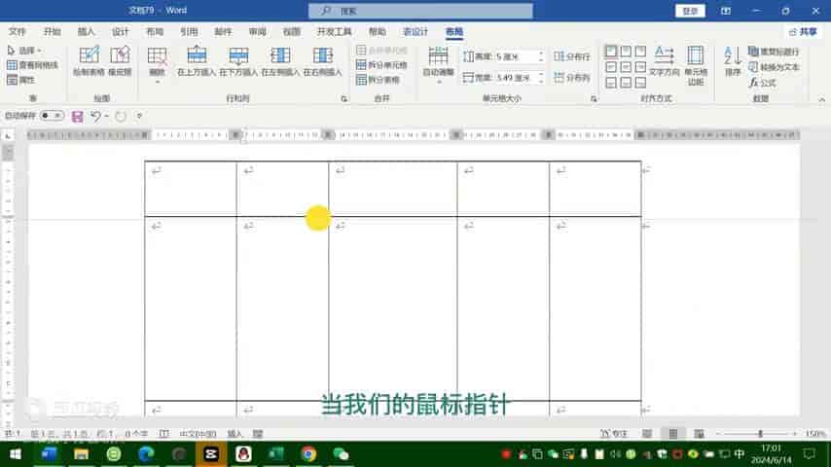
Task: Click the Ribbon Display Options button
Action: [726, 11]
